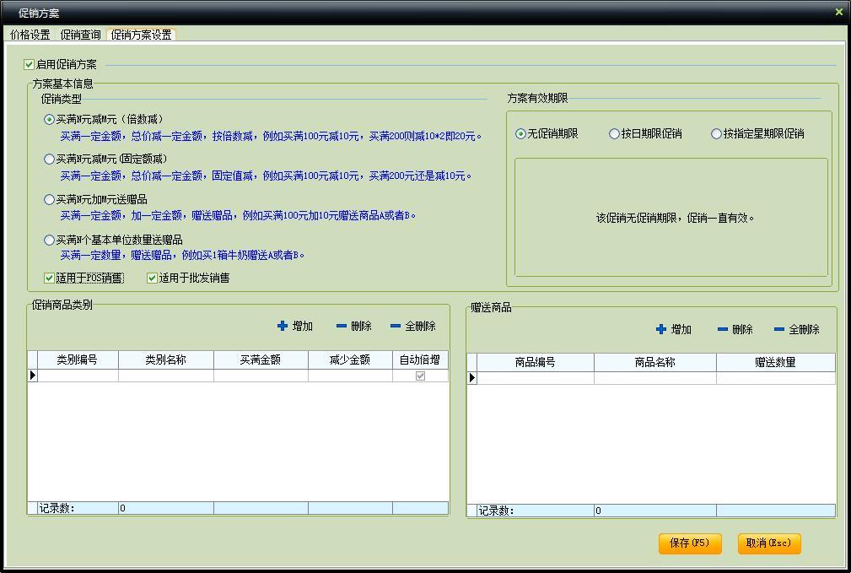Screen dimensions: 851x573
Task: Switch to the 促销查询 tab
Action: pos(80,35)
